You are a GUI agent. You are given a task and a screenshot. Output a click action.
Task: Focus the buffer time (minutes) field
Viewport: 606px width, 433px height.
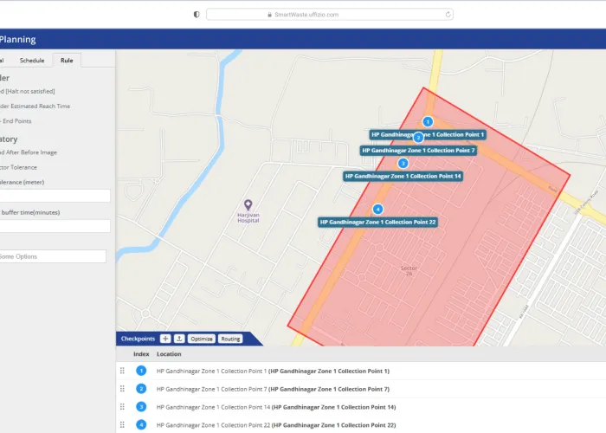pos(55,226)
